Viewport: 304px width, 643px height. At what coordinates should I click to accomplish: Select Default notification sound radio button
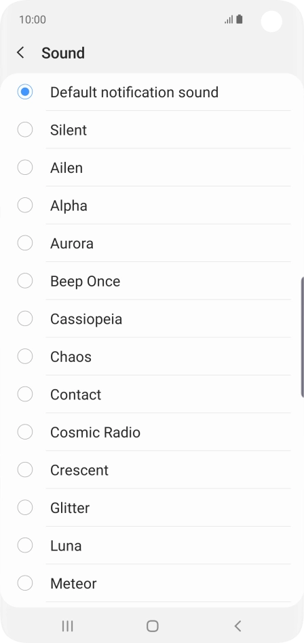coord(25,92)
